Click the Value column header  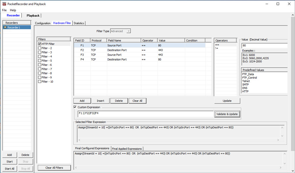pyautogui.click(x=171, y=40)
